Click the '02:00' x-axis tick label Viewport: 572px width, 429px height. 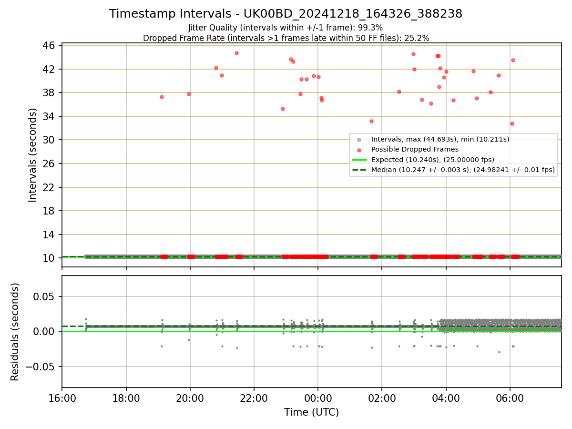[x=382, y=398]
